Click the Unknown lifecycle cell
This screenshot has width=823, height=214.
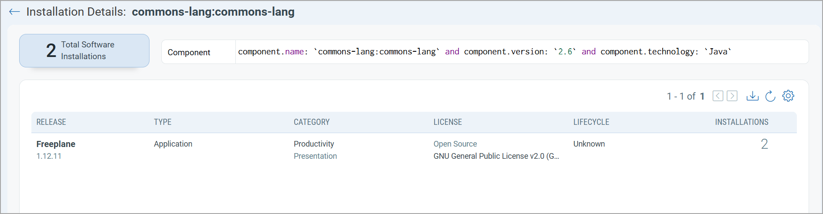pos(589,144)
